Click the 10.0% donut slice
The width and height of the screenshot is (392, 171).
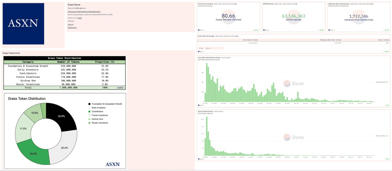click(35, 113)
